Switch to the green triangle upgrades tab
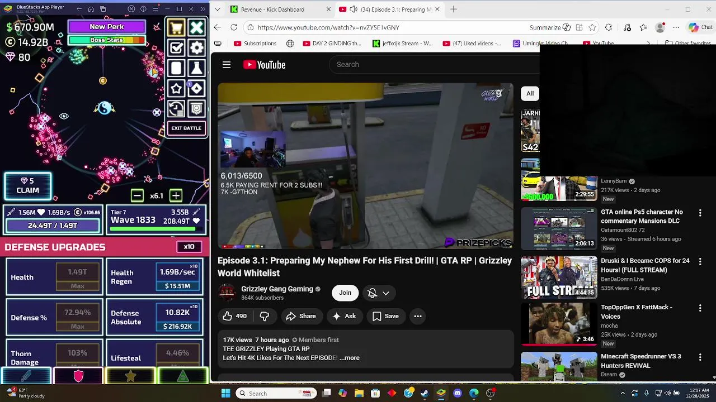This screenshot has height=402, width=716. (182, 376)
